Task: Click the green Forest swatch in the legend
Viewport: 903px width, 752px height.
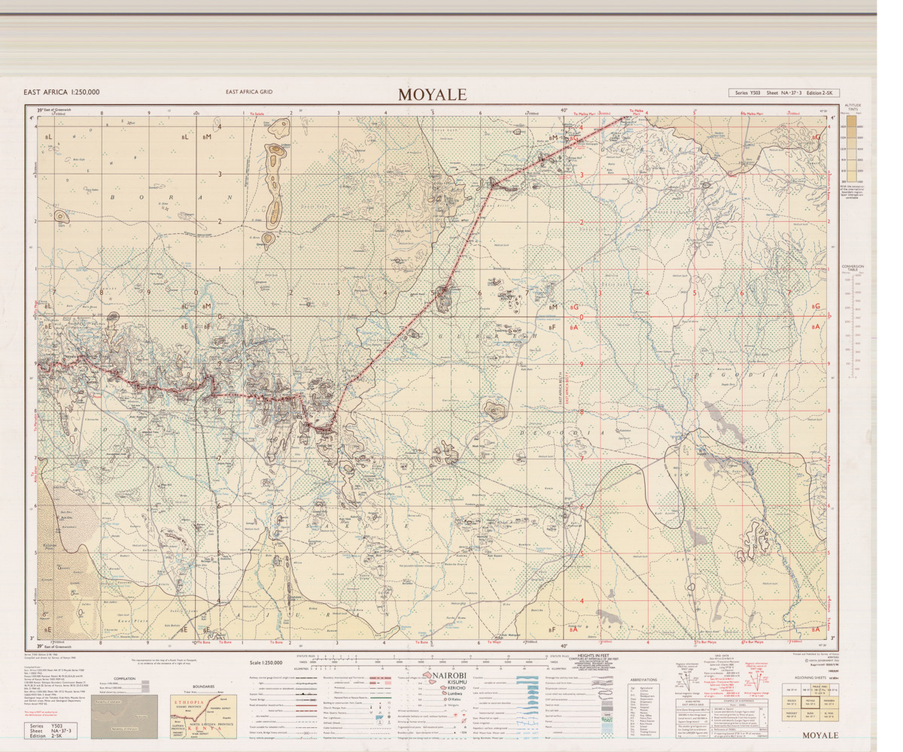Action: point(607,720)
